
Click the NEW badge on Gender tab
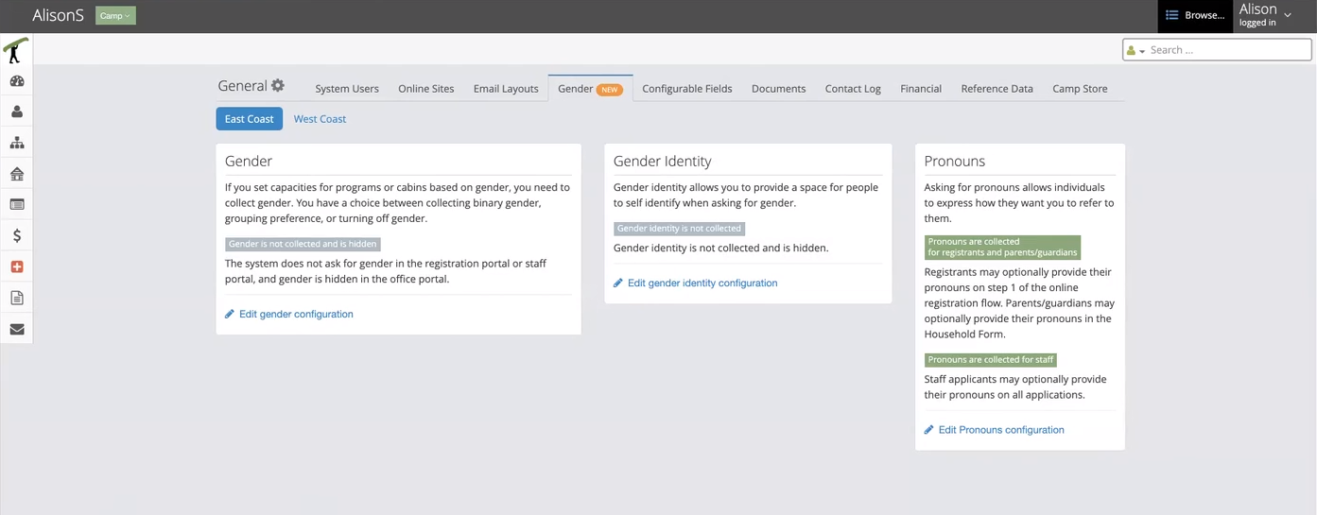click(610, 90)
